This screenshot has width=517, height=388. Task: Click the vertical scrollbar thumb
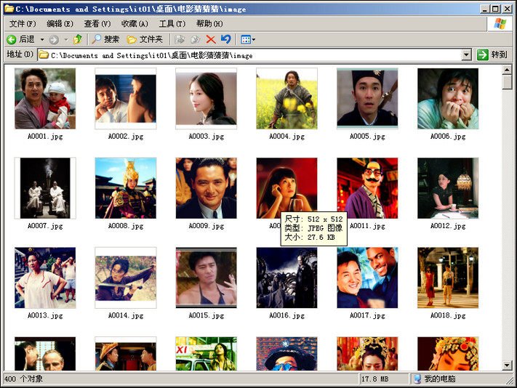click(x=507, y=81)
